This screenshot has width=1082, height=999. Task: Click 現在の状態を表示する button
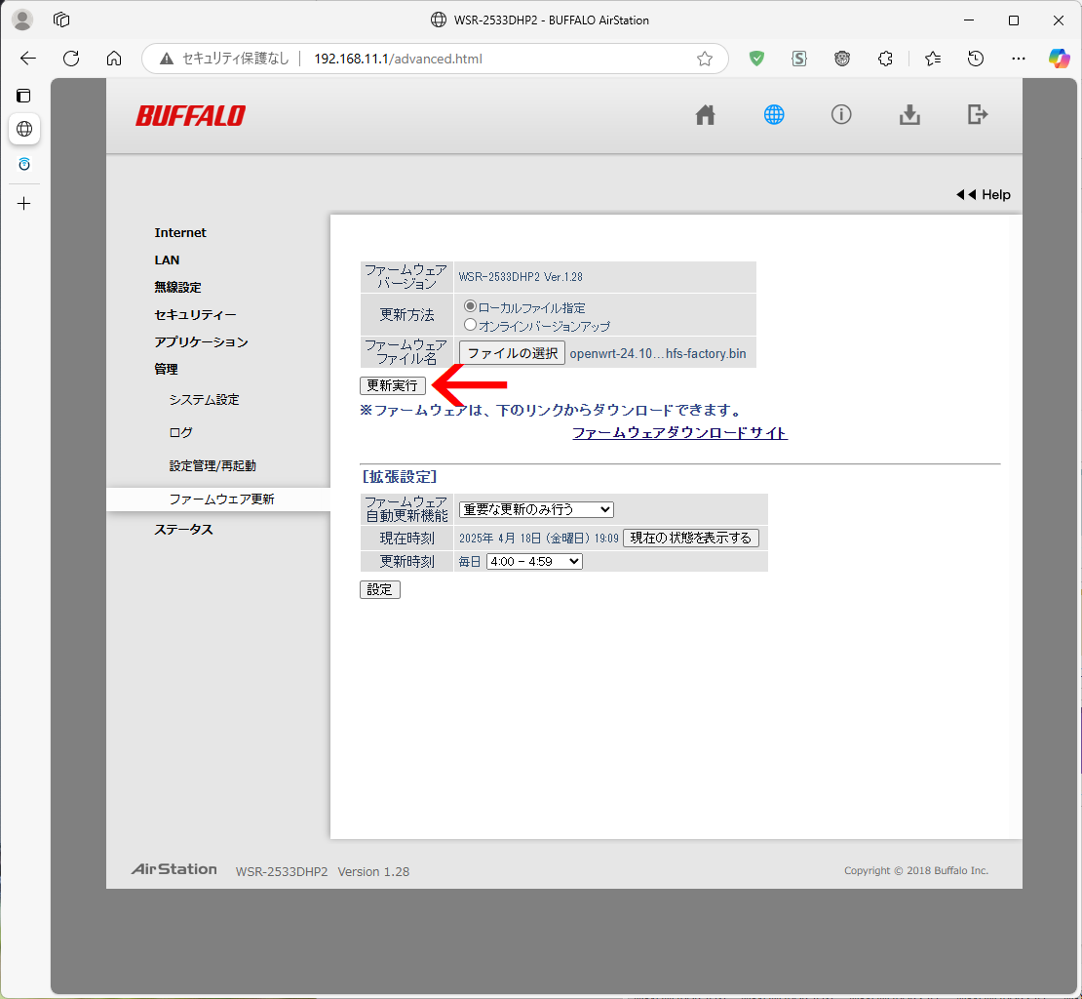(691, 538)
